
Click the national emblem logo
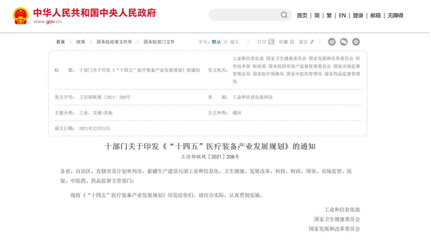[20, 16]
